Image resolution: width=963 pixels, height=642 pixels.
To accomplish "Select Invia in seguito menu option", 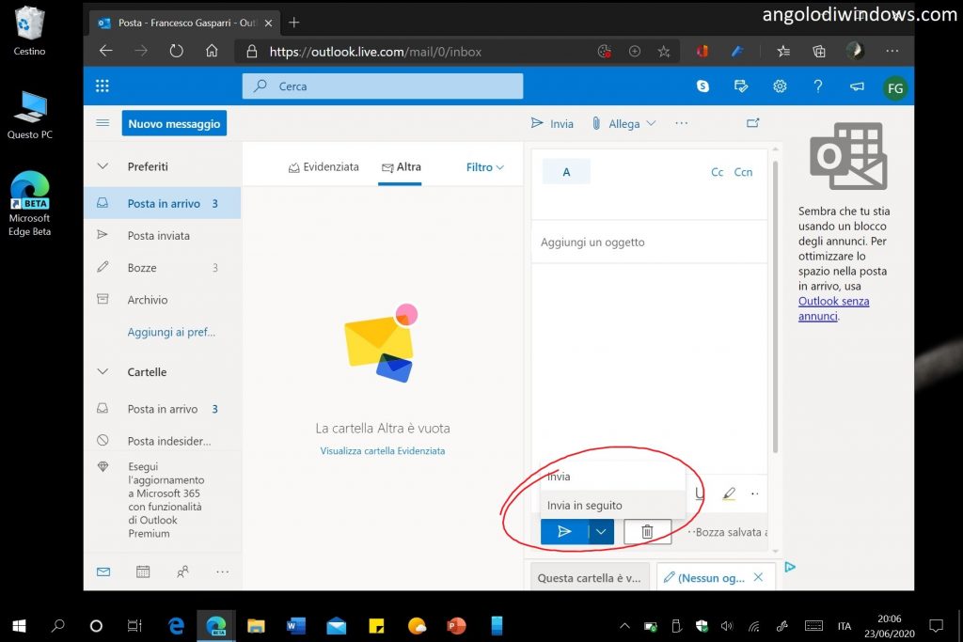I will pos(585,506).
